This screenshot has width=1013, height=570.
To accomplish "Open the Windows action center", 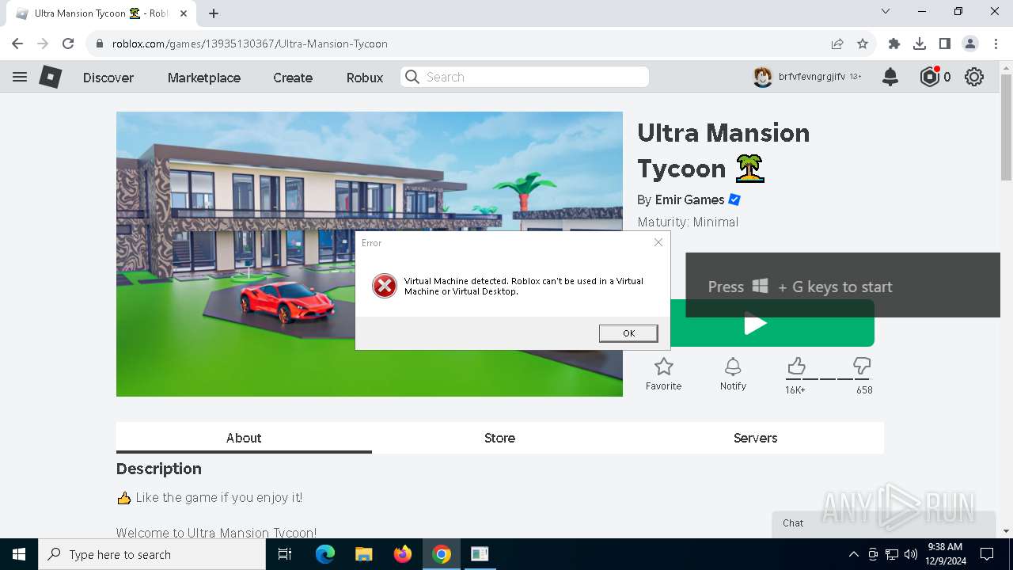I will (987, 554).
